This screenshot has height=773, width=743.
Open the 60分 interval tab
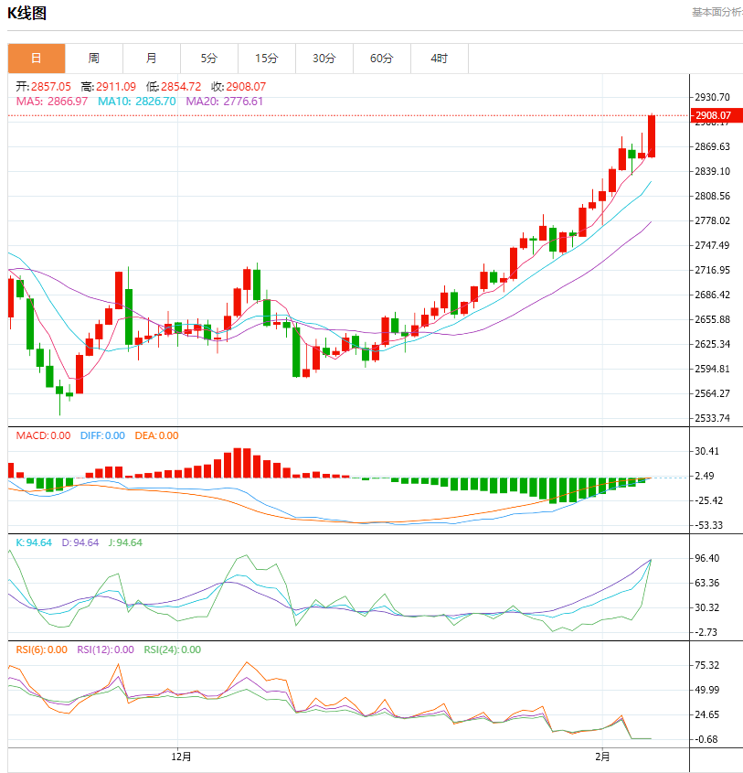382,59
